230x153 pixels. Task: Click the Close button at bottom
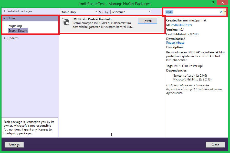click(215, 145)
